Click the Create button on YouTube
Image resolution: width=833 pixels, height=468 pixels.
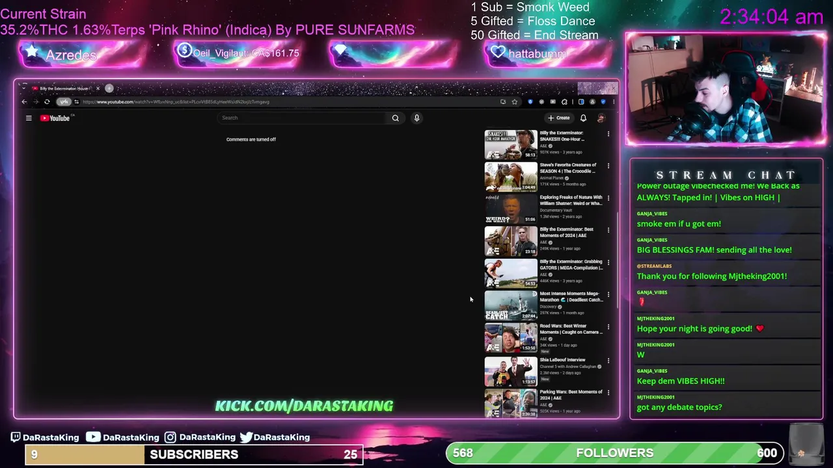pos(559,118)
